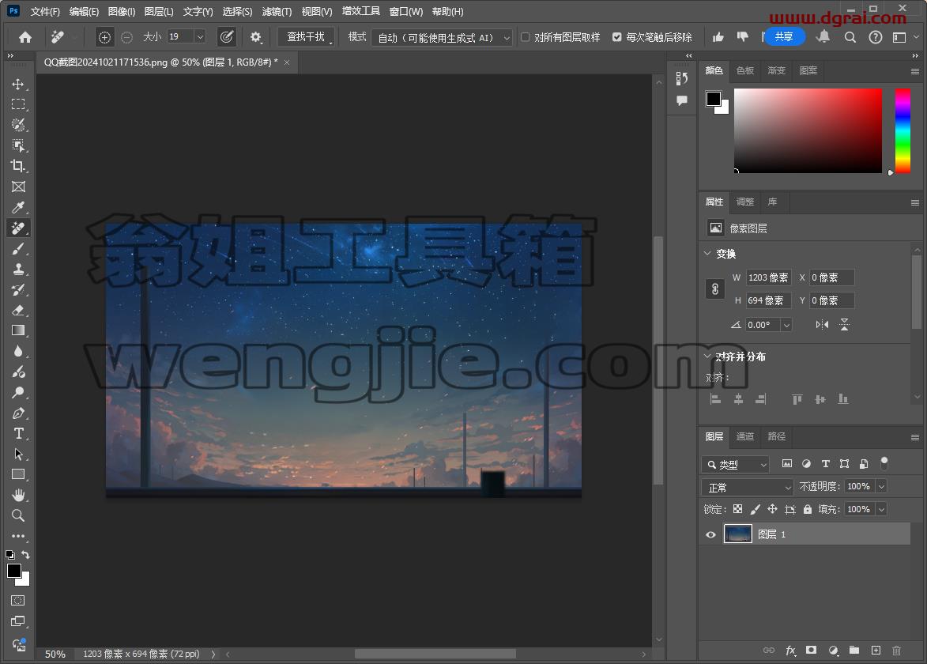Open the Help question mark icon

click(875, 37)
